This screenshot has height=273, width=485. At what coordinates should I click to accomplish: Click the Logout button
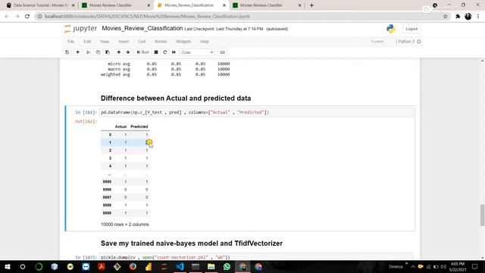coord(411,29)
